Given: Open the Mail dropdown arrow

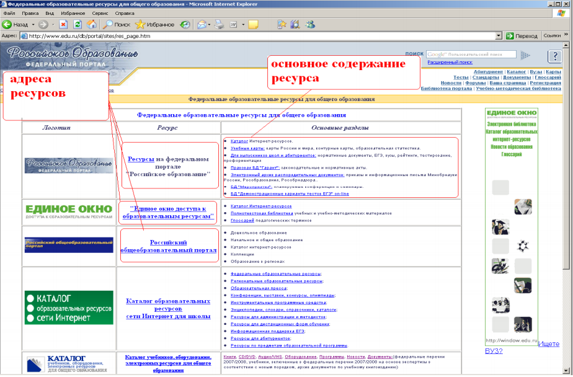Looking at the screenshot, I should (x=210, y=25).
